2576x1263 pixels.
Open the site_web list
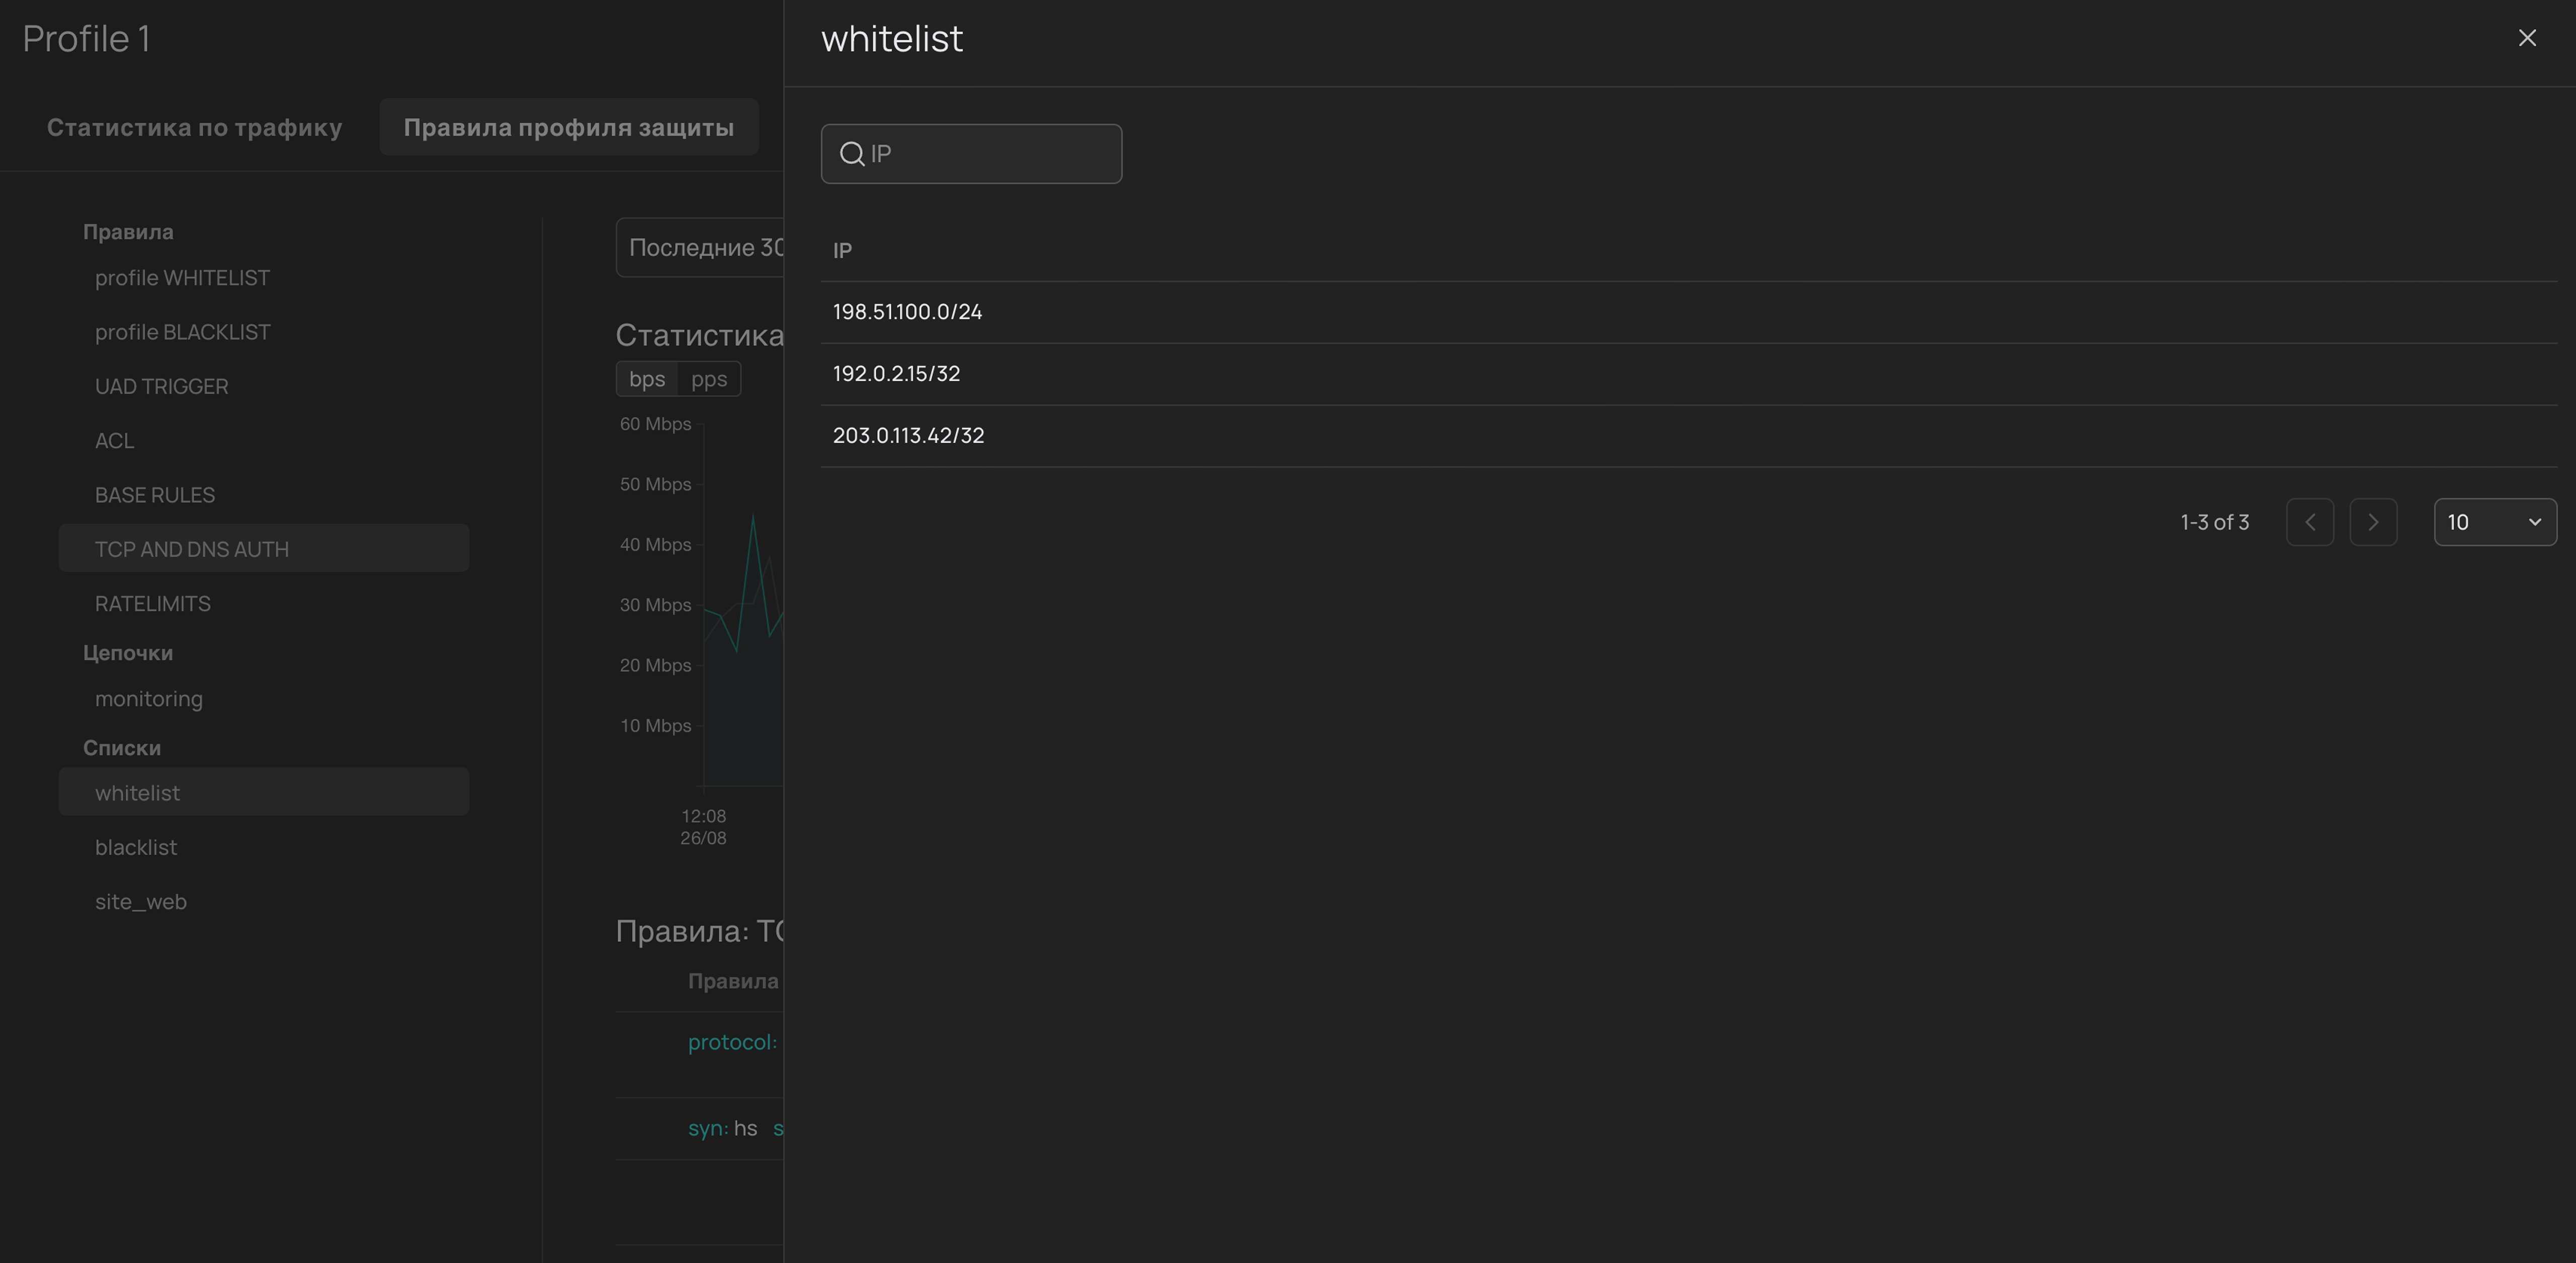tap(263, 902)
